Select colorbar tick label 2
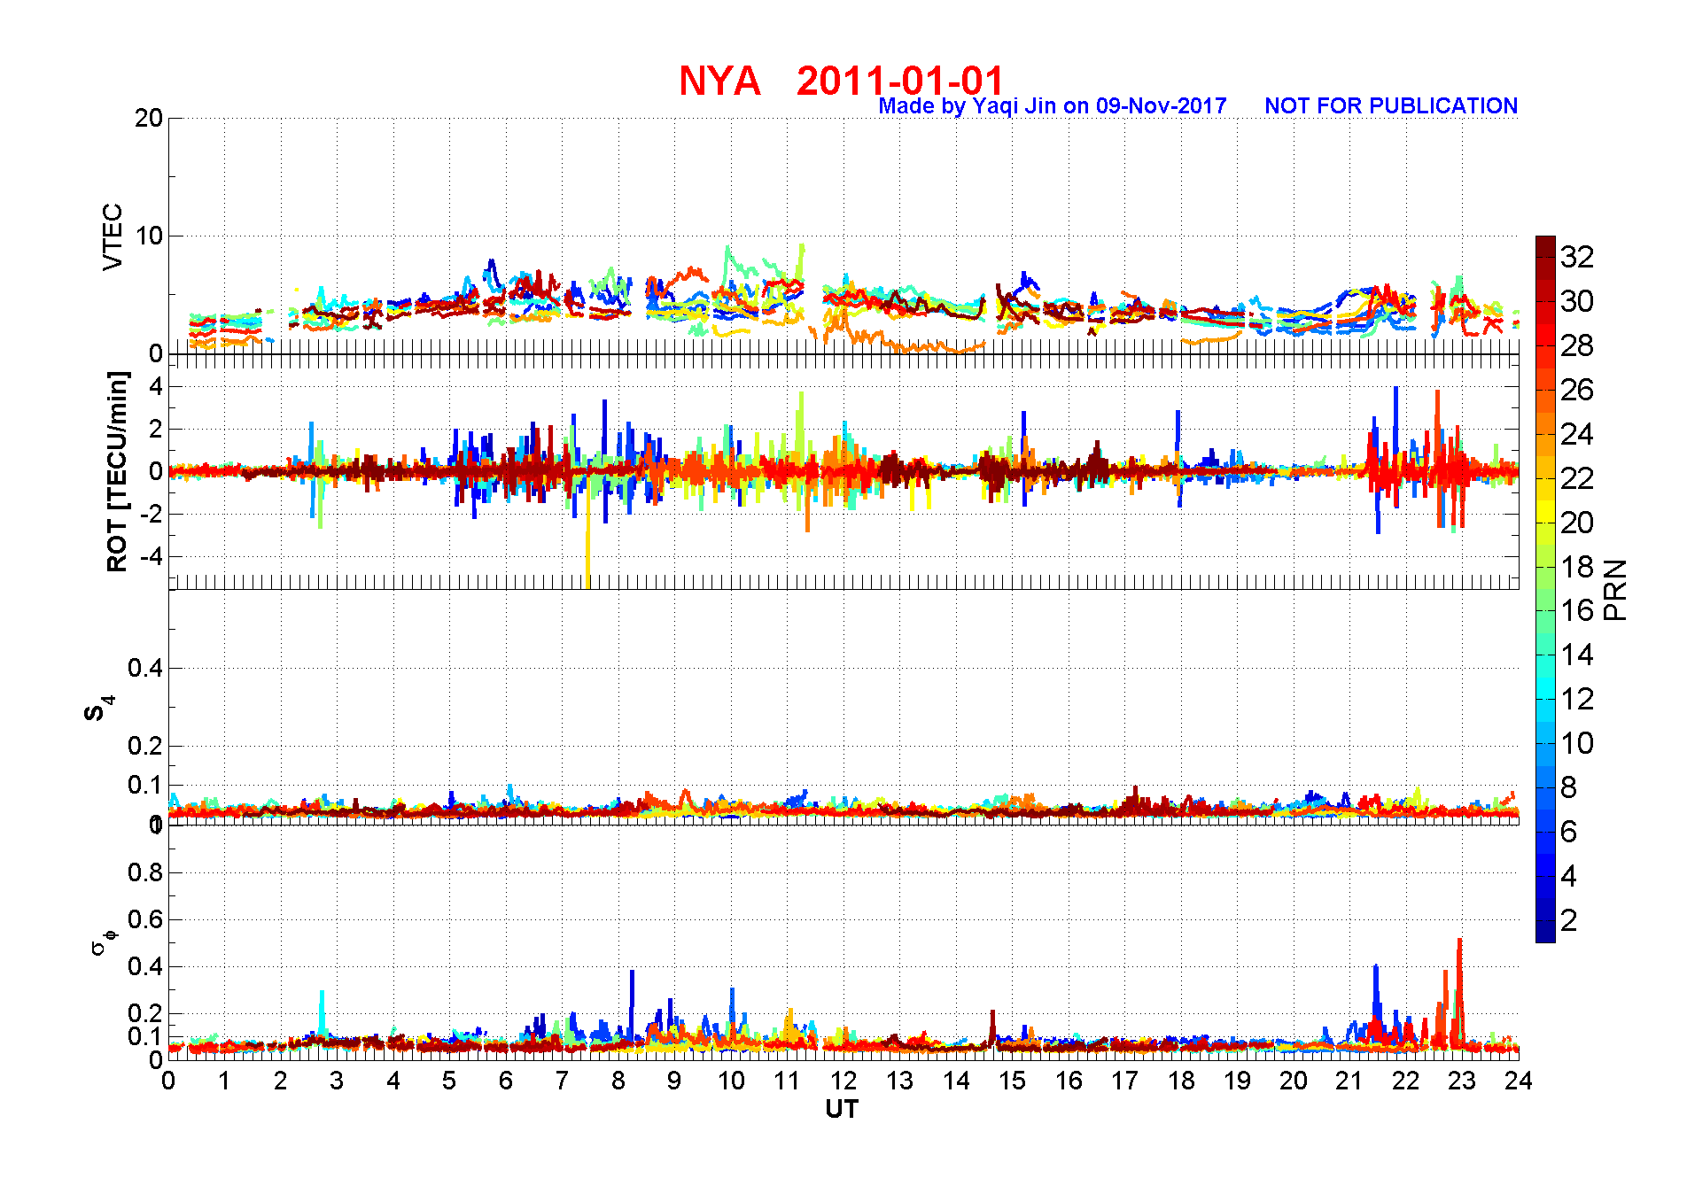 (x=1569, y=920)
